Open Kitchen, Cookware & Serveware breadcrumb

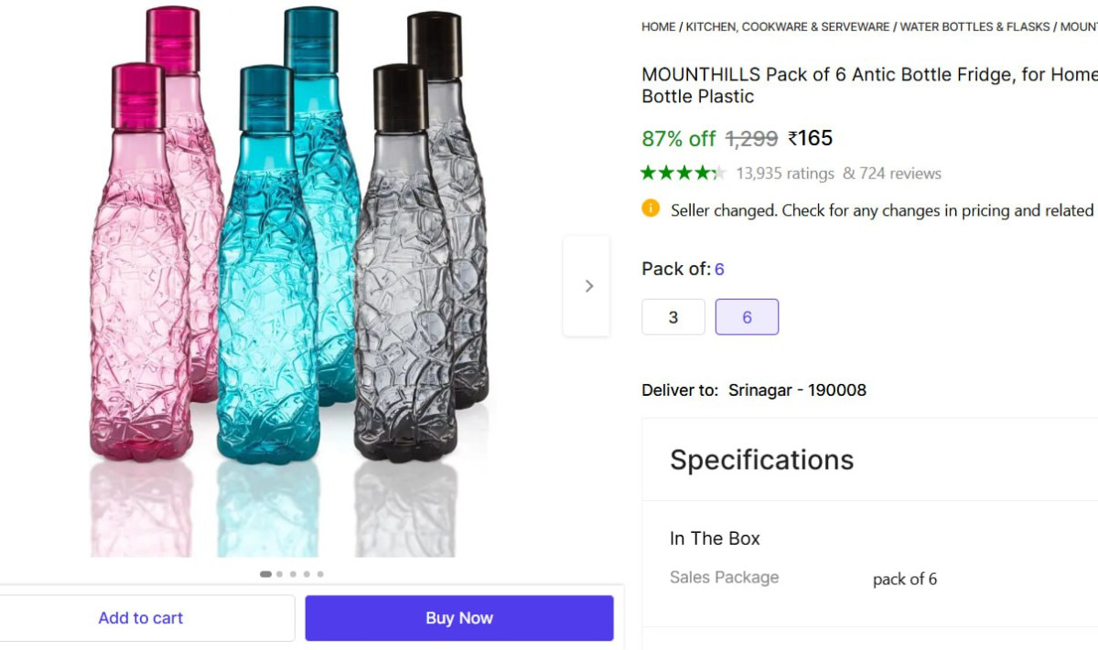click(x=788, y=27)
